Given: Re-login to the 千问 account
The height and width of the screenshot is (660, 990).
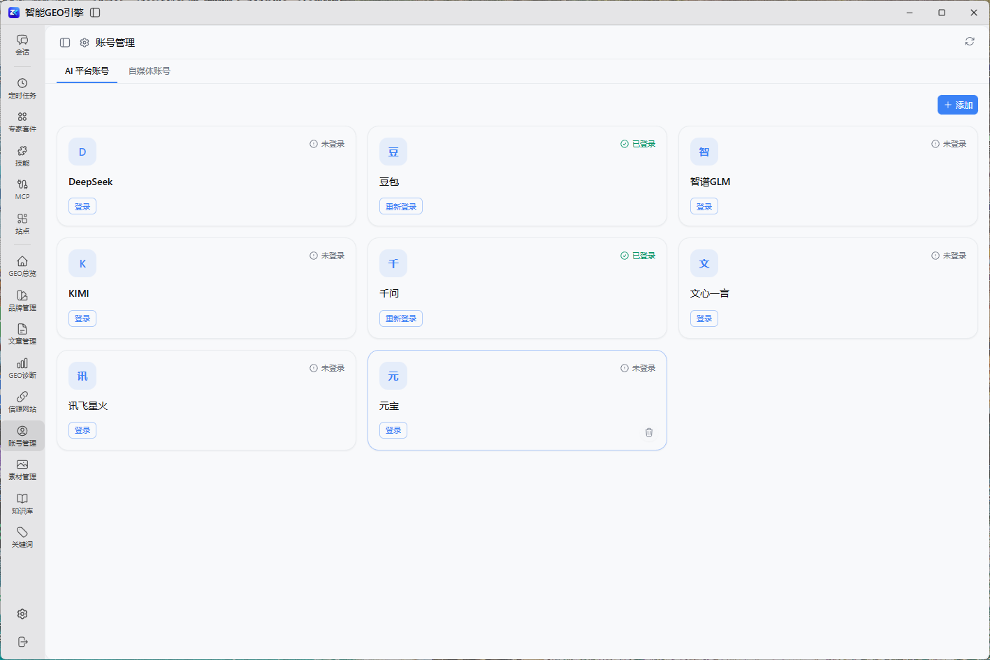Looking at the screenshot, I should click(401, 318).
